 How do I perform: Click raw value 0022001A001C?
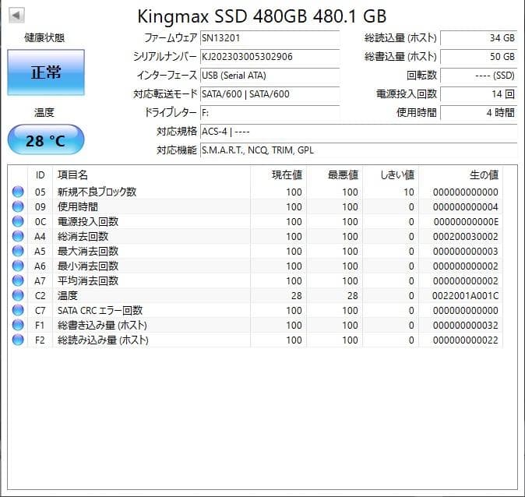(x=465, y=296)
